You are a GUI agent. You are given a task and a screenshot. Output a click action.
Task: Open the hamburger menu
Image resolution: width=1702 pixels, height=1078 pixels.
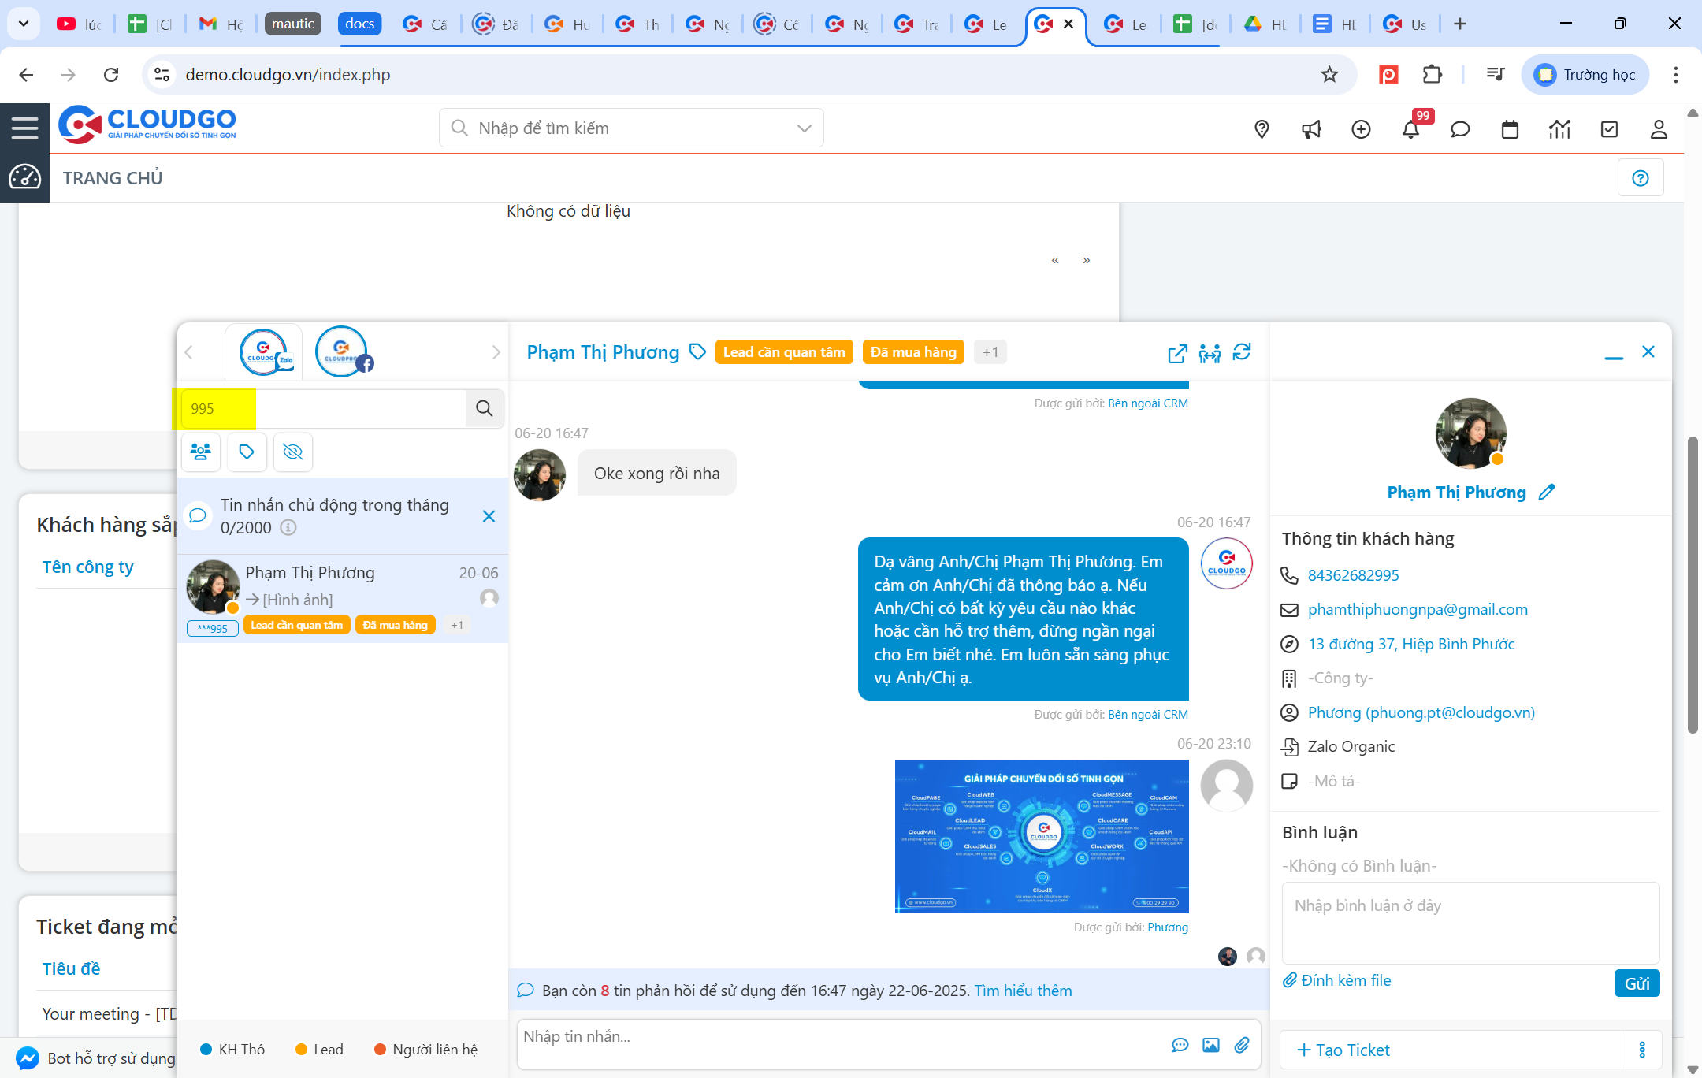point(24,127)
